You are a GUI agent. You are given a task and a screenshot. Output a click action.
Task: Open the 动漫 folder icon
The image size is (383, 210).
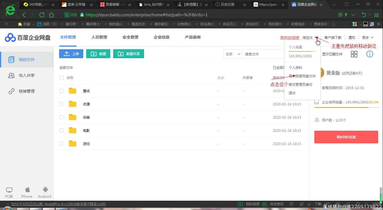73,104
